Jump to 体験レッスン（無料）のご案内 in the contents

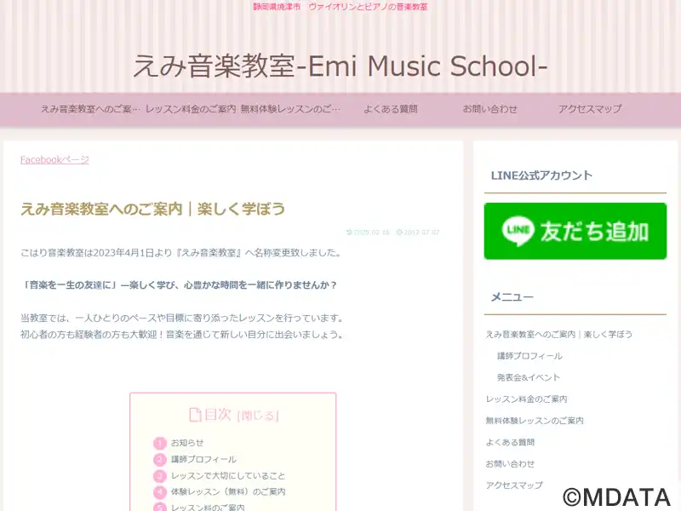tap(228, 492)
